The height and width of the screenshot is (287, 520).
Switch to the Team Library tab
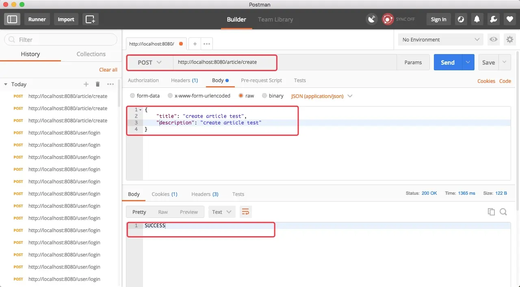point(275,19)
